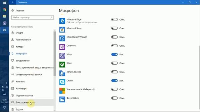Enable microphone for Microsoft Store
Viewport: 200px width, 112px height.
tap(114, 28)
